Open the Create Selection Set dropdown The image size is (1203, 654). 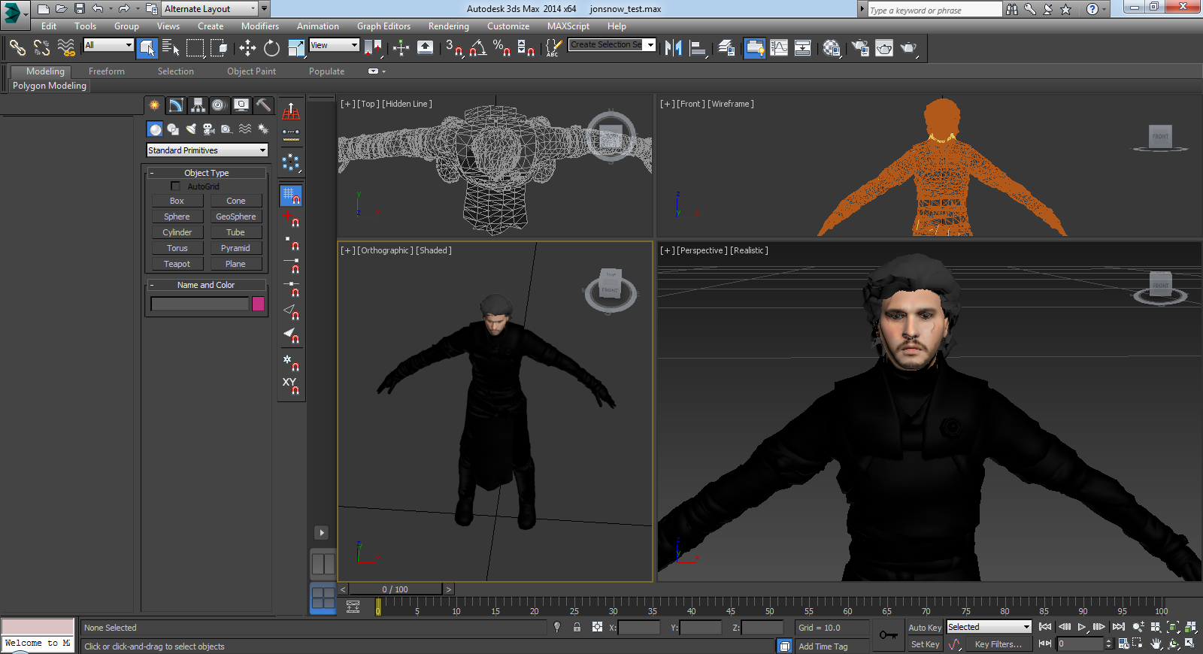pyautogui.click(x=612, y=45)
